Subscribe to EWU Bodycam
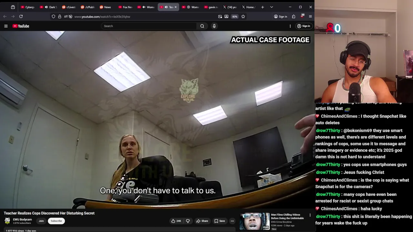 tap(56, 221)
